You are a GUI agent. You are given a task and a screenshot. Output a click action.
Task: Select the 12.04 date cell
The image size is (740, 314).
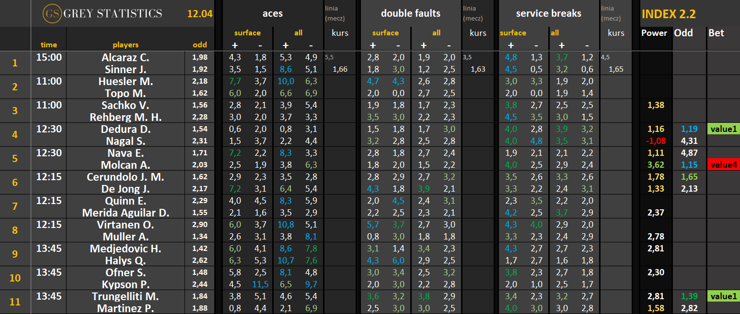coord(200,14)
